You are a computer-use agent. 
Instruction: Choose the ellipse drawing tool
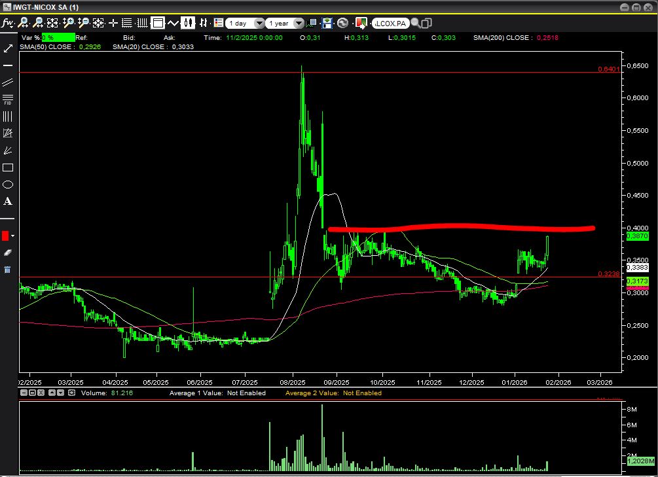click(8, 185)
